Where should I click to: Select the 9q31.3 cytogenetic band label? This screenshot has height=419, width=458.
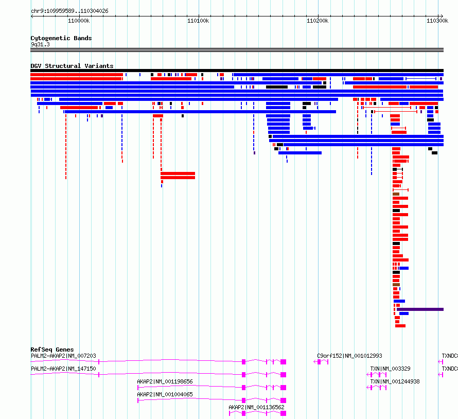coord(40,44)
